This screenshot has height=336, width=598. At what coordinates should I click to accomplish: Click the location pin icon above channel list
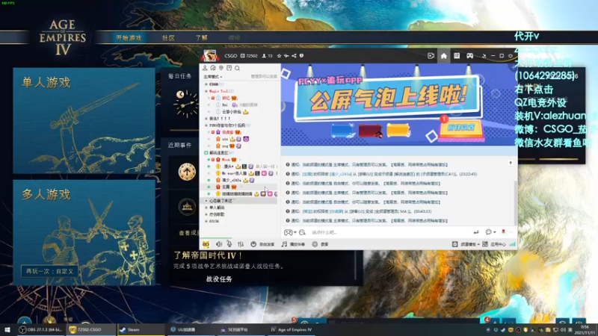point(221,68)
